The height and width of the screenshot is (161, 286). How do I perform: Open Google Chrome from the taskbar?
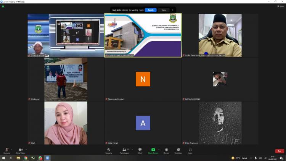pos(26,158)
